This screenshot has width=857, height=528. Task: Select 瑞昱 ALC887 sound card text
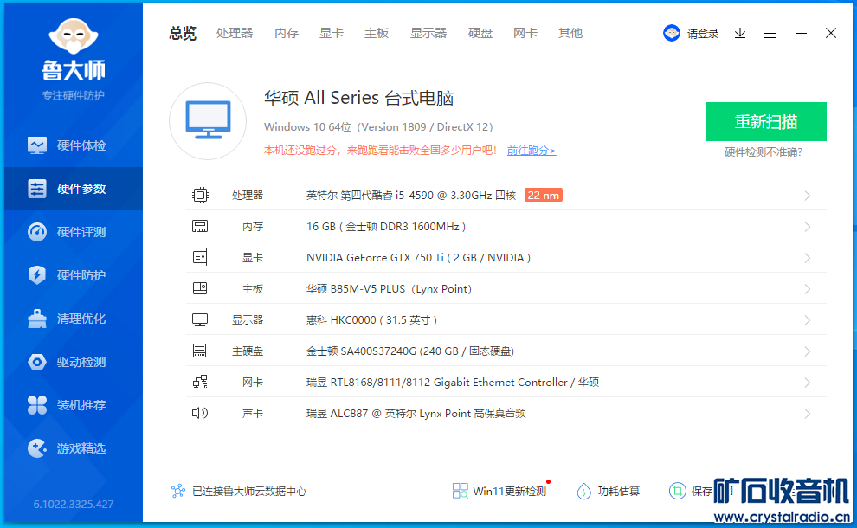(416, 413)
